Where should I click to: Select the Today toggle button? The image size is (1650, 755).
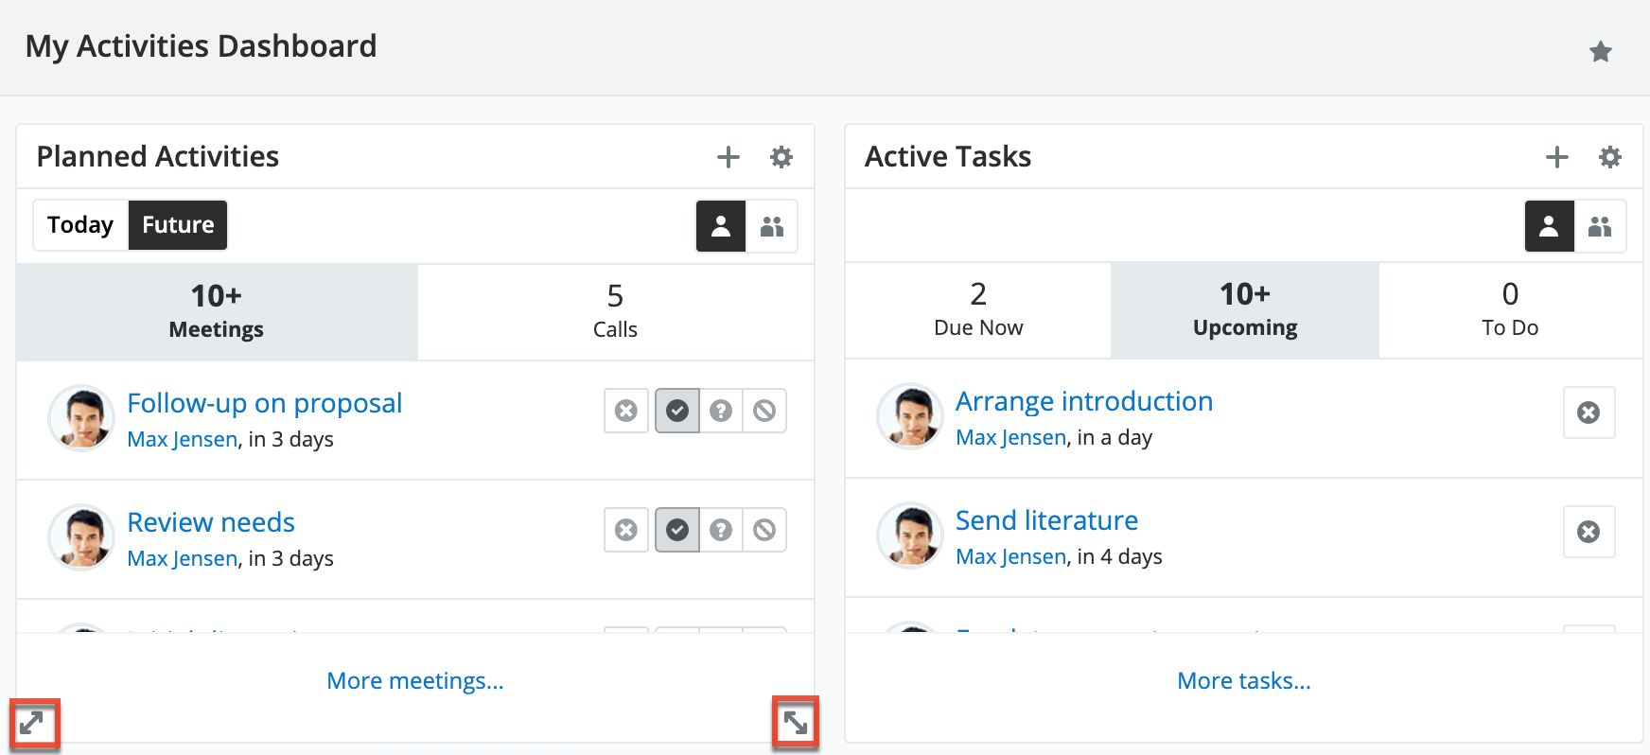coord(80,225)
